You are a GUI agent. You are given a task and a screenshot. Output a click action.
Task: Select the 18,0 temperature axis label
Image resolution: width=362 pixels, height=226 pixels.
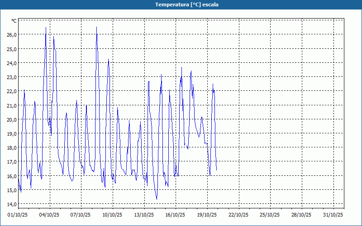tap(11, 148)
